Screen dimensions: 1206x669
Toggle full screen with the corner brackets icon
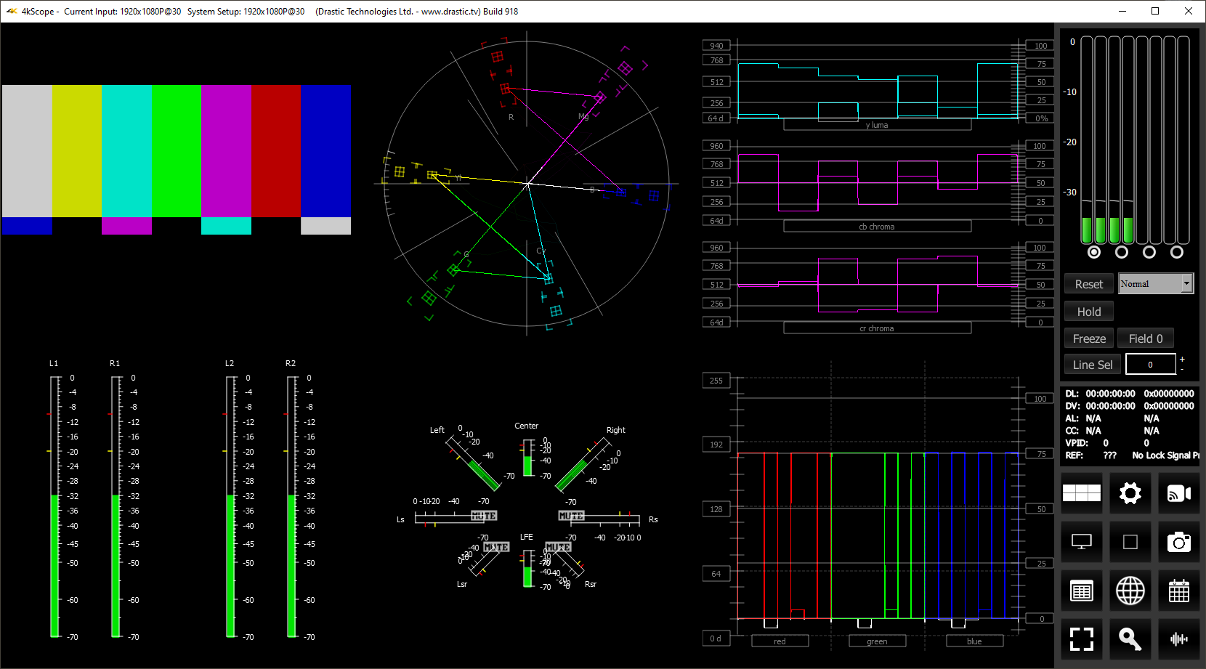pos(1082,639)
